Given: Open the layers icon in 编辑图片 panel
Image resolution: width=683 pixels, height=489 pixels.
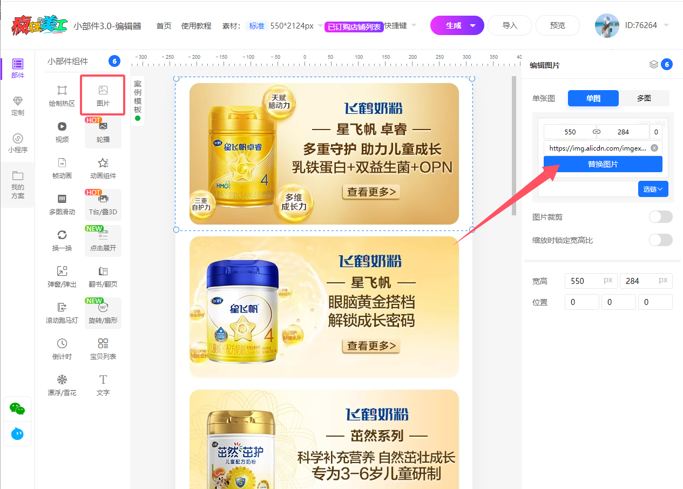Looking at the screenshot, I should pyautogui.click(x=654, y=65).
